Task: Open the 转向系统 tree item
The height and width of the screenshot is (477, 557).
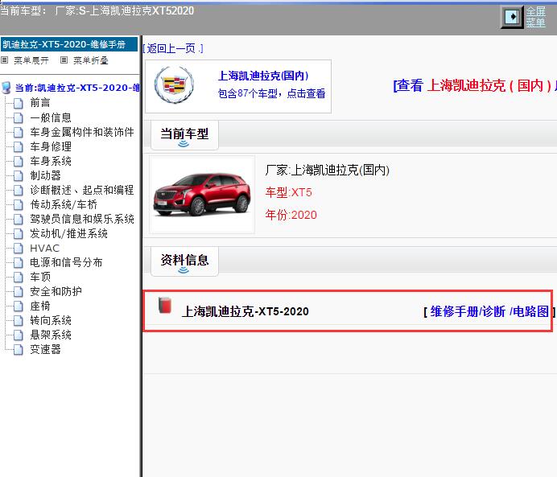Action: (x=51, y=320)
